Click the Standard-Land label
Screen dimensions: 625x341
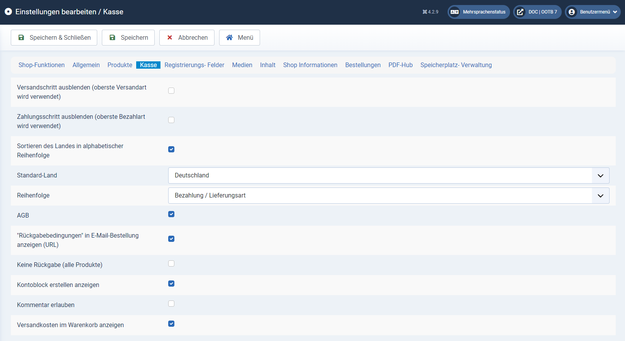pyautogui.click(x=37, y=175)
